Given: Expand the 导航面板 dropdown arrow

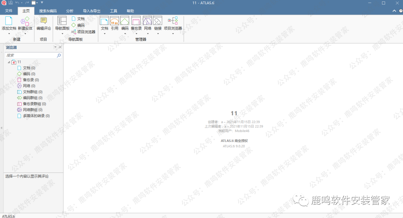Looking at the screenshot, I should (x=62, y=34).
